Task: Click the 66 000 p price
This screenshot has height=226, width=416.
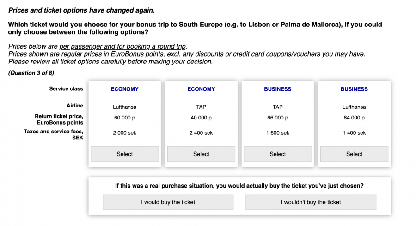Action: click(278, 118)
